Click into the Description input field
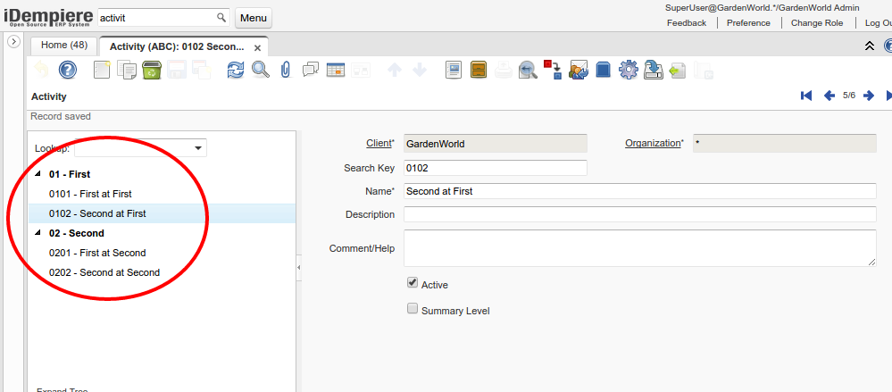The height and width of the screenshot is (392, 892). 639,214
